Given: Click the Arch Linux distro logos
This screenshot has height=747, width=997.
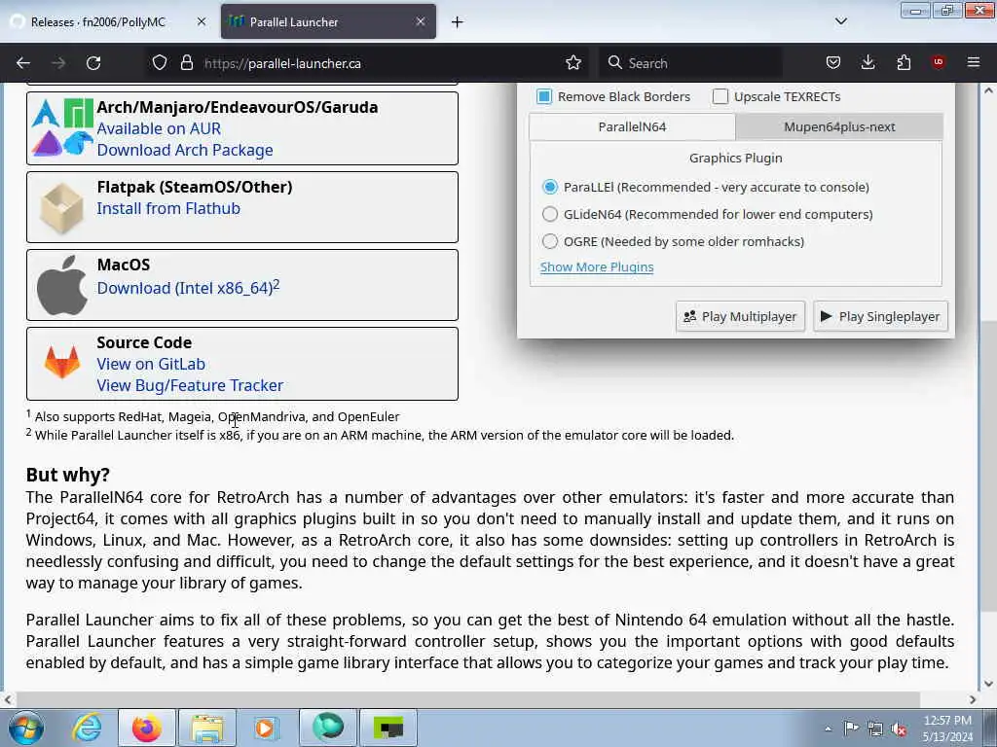Looking at the screenshot, I should point(62,127).
